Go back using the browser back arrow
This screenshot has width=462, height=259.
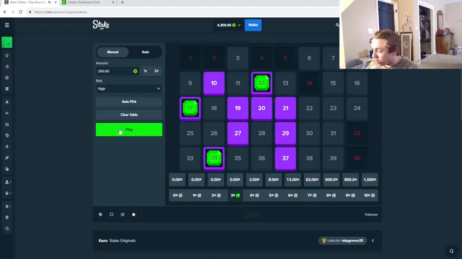click(x=5, y=12)
